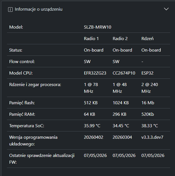The height and width of the screenshot is (176, 175).
Task: Click Radio 1 last FW check date
Action: coord(95,156)
